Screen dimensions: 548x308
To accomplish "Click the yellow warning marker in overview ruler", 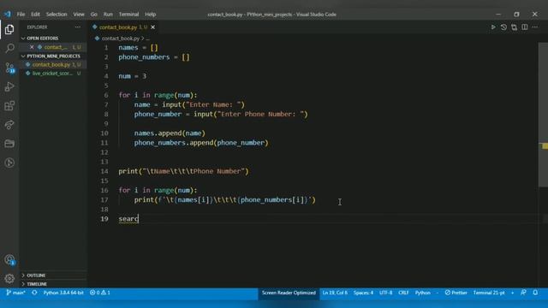I will [545, 146].
